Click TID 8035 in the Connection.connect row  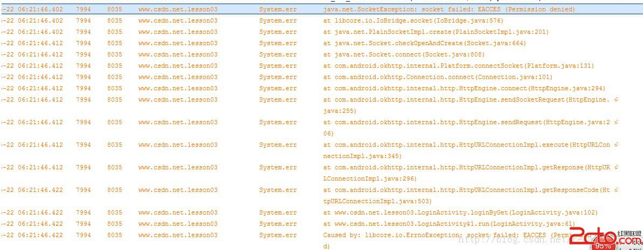115,77
